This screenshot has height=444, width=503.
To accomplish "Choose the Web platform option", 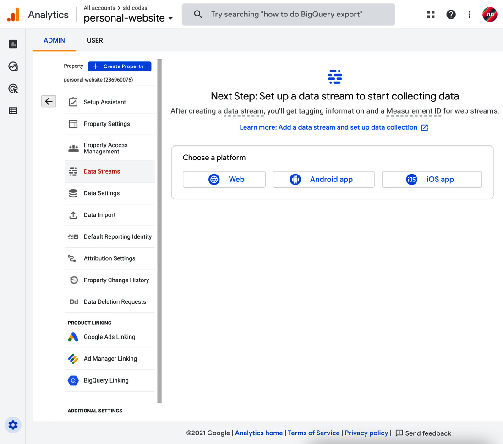I will [224, 179].
